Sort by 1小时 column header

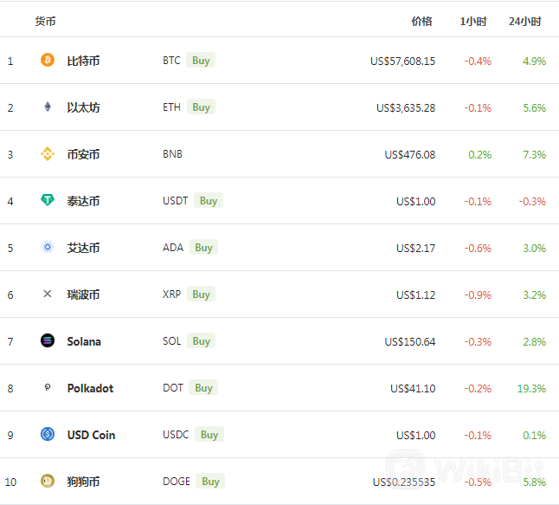473,22
